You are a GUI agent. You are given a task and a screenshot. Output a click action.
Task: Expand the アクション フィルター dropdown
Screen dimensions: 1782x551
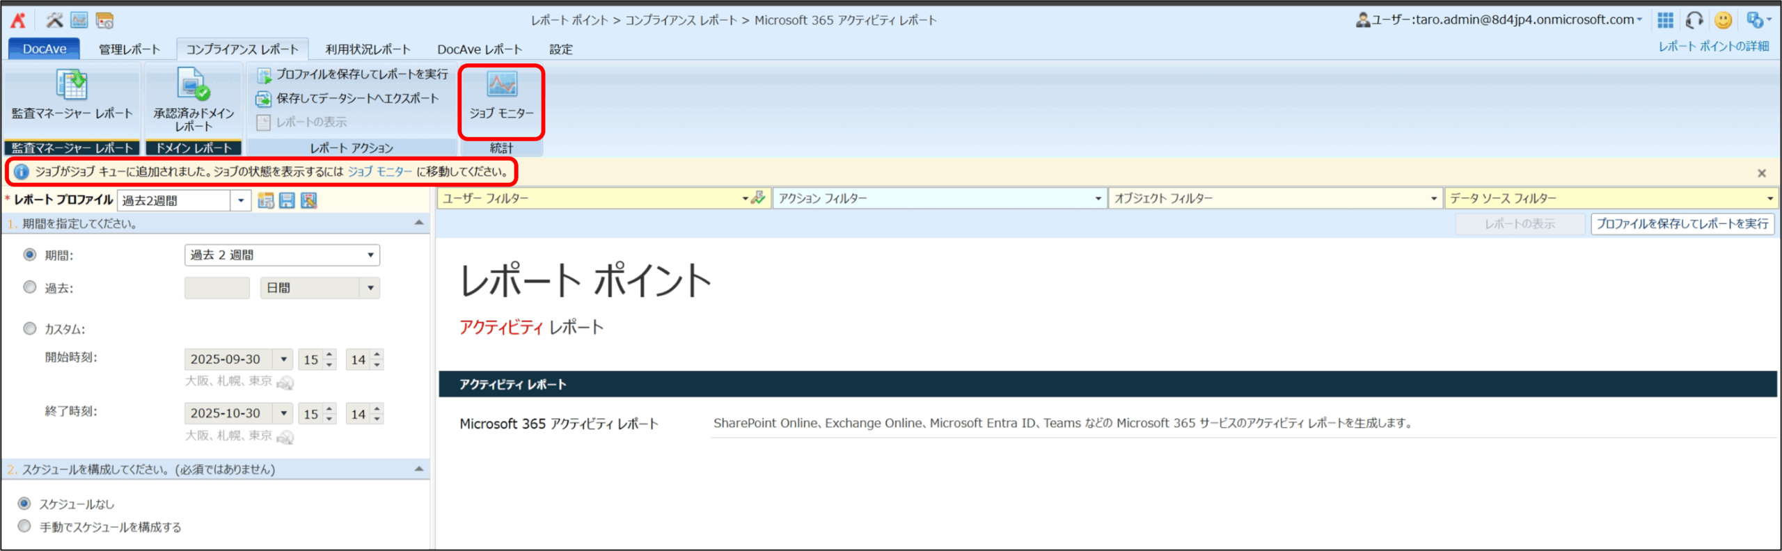pos(939,198)
